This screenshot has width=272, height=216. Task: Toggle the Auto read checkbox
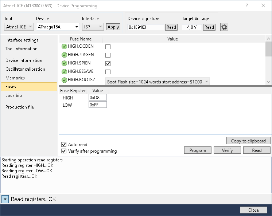(x=64, y=145)
